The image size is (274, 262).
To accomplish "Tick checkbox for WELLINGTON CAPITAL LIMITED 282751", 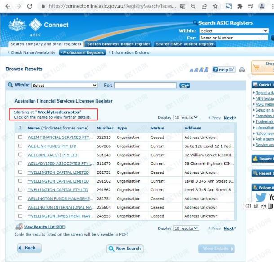I will click(20, 172).
